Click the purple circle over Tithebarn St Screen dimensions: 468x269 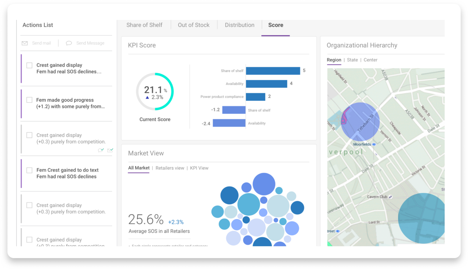click(360, 122)
